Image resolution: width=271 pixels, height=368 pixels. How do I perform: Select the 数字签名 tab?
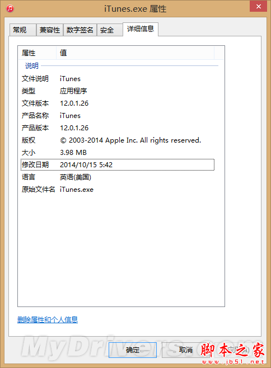[80, 30]
